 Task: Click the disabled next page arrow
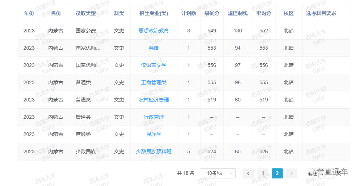point(291,173)
